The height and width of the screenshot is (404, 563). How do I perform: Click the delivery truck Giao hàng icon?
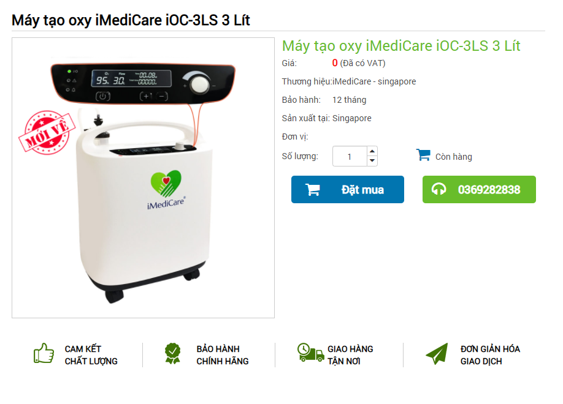click(x=310, y=353)
